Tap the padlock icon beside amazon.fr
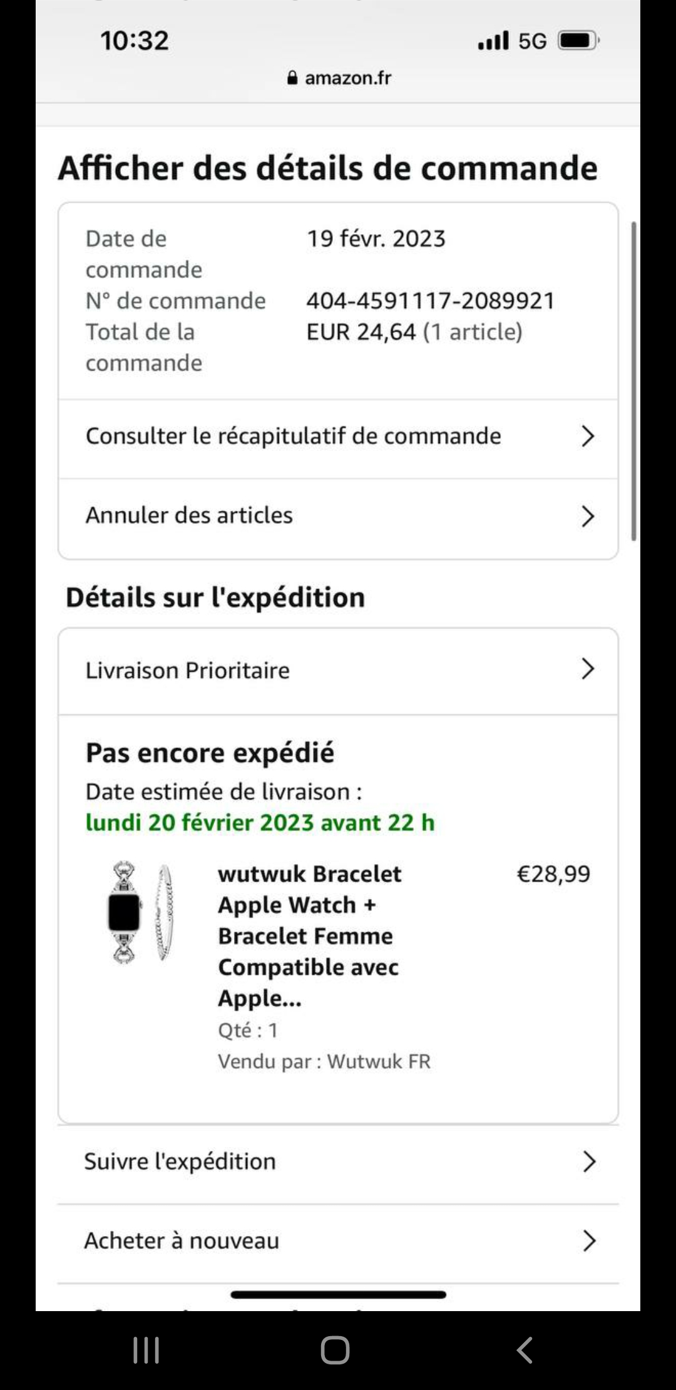Image resolution: width=676 pixels, height=1390 pixels. (x=292, y=78)
